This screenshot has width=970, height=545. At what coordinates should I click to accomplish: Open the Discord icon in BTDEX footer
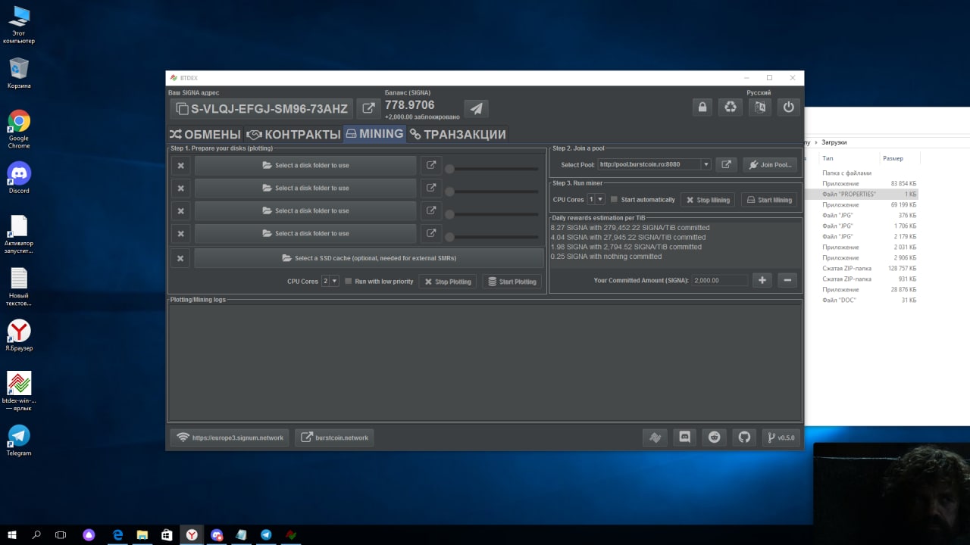684,437
